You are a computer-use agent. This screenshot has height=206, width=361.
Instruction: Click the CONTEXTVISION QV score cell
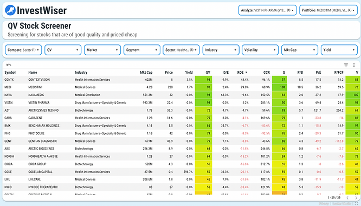click(x=203, y=80)
